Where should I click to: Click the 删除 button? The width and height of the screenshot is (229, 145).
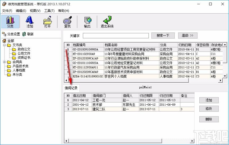tap(209, 119)
